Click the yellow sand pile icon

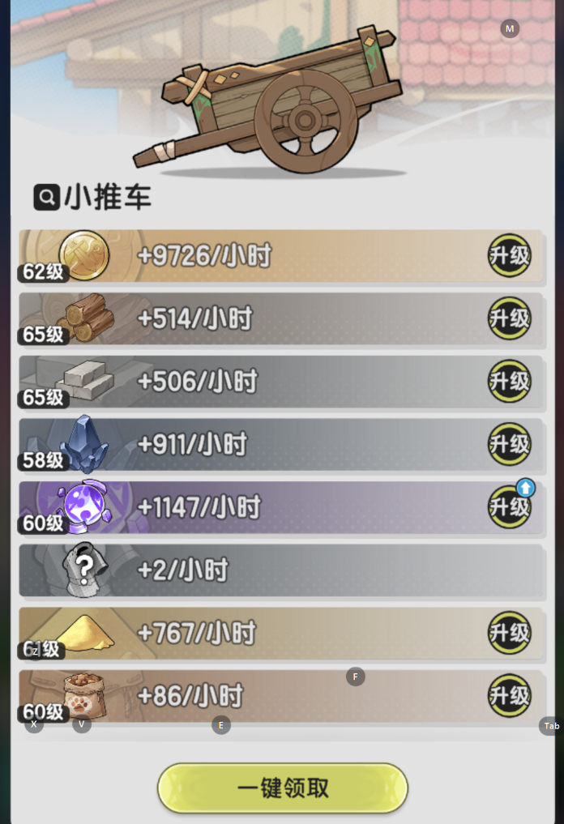[x=85, y=633]
